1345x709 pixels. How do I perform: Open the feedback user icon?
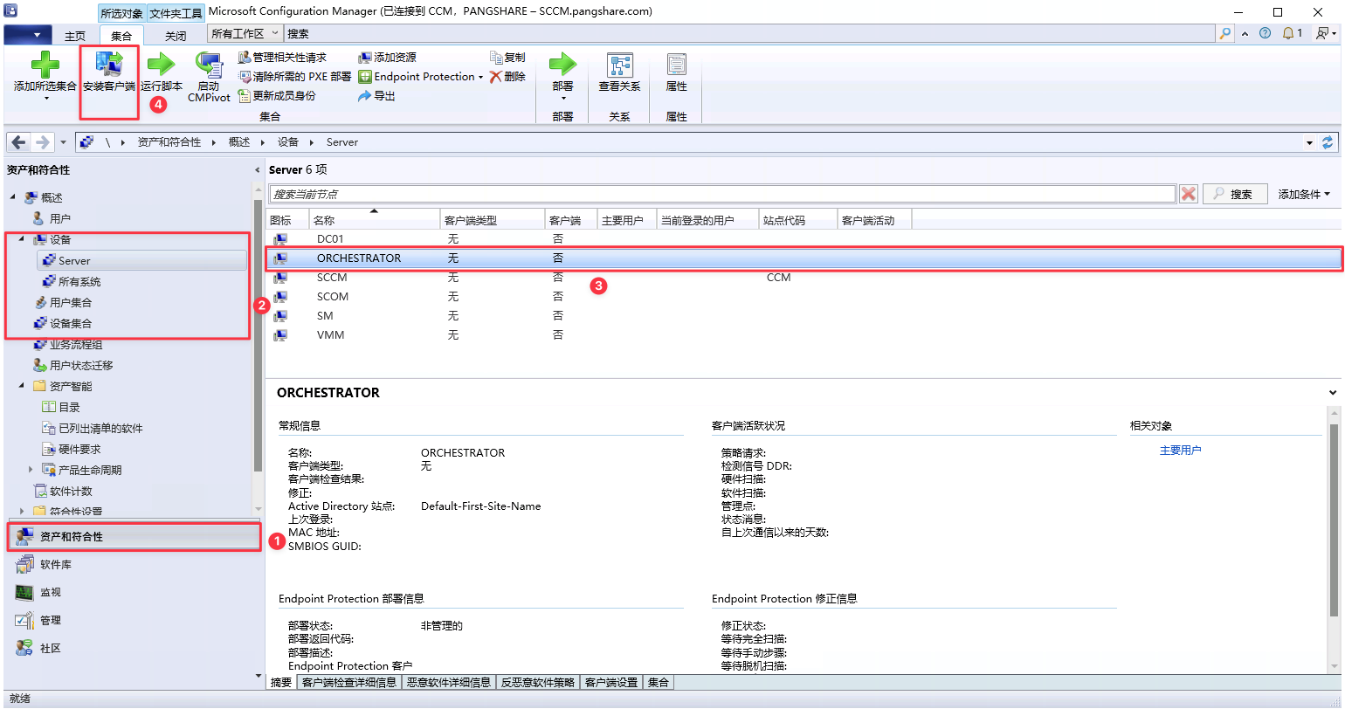point(1325,33)
